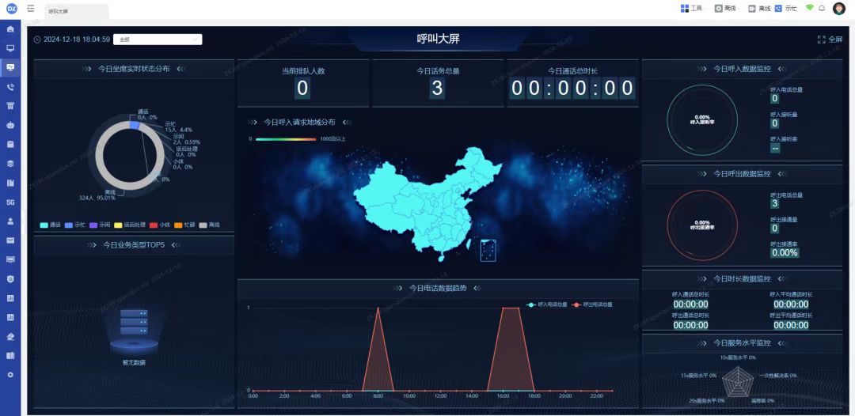Click the four-square 工具 grid icon
Screen dimensions: 855x416
[684, 8]
